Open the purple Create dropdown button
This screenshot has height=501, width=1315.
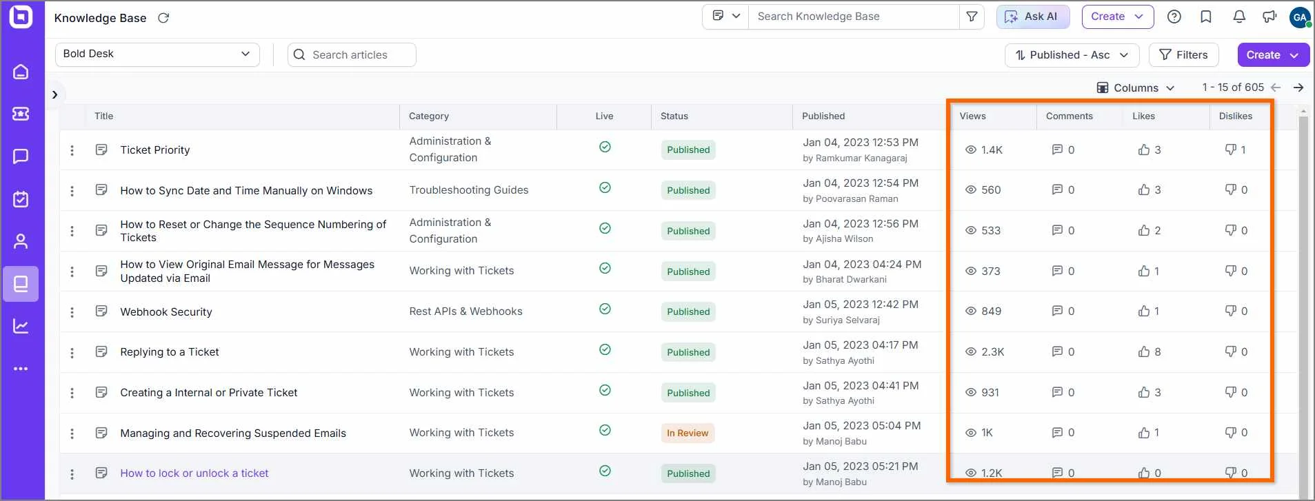pos(1273,55)
